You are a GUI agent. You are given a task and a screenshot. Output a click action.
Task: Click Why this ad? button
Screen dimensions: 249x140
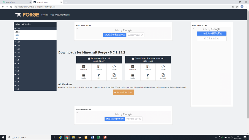(134, 119)
